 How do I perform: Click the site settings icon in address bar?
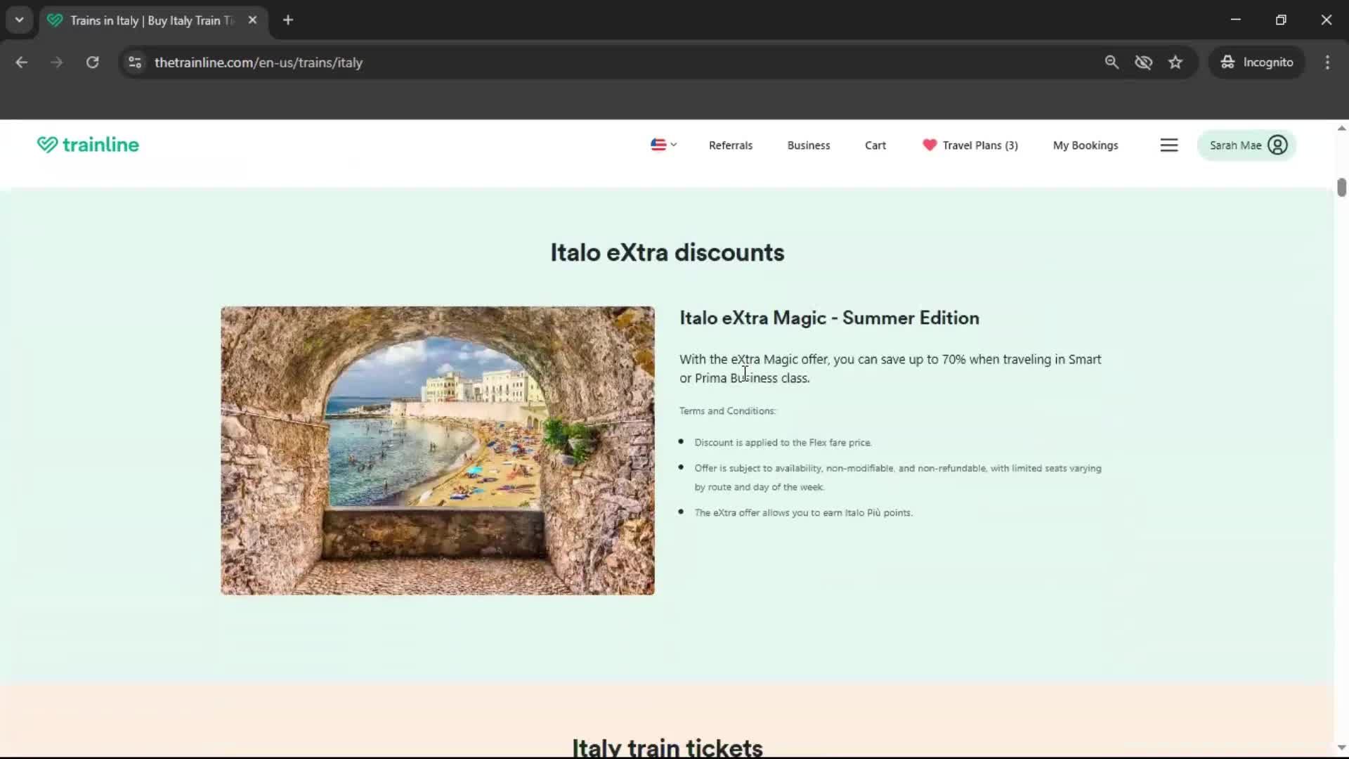[134, 62]
